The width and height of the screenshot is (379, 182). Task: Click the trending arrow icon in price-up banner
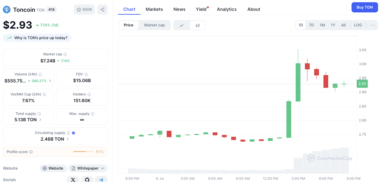point(10,38)
